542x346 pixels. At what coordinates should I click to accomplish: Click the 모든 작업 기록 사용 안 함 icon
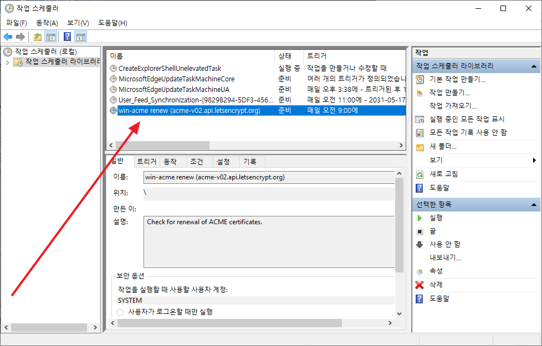click(x=420, y=133)
